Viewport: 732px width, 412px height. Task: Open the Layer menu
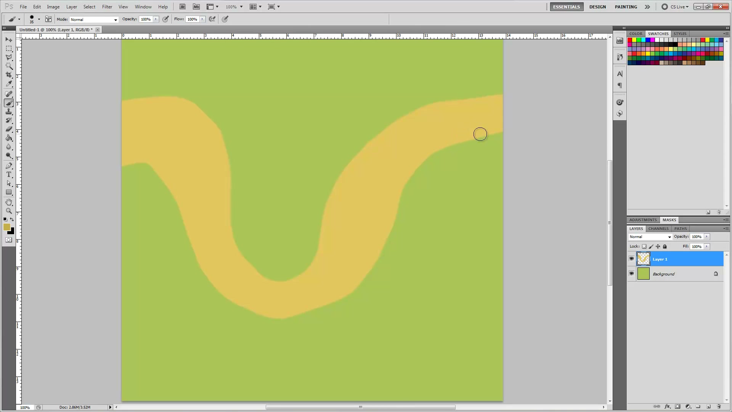[72, 7]
